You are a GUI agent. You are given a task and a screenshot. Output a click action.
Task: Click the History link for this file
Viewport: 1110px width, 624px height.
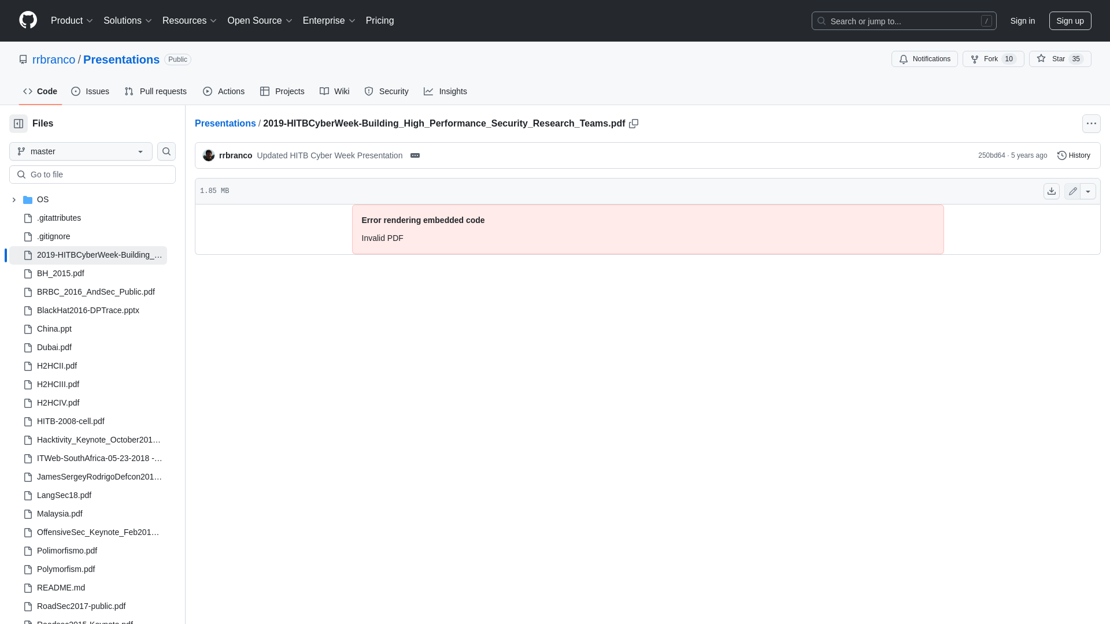tap(1074, 155)
